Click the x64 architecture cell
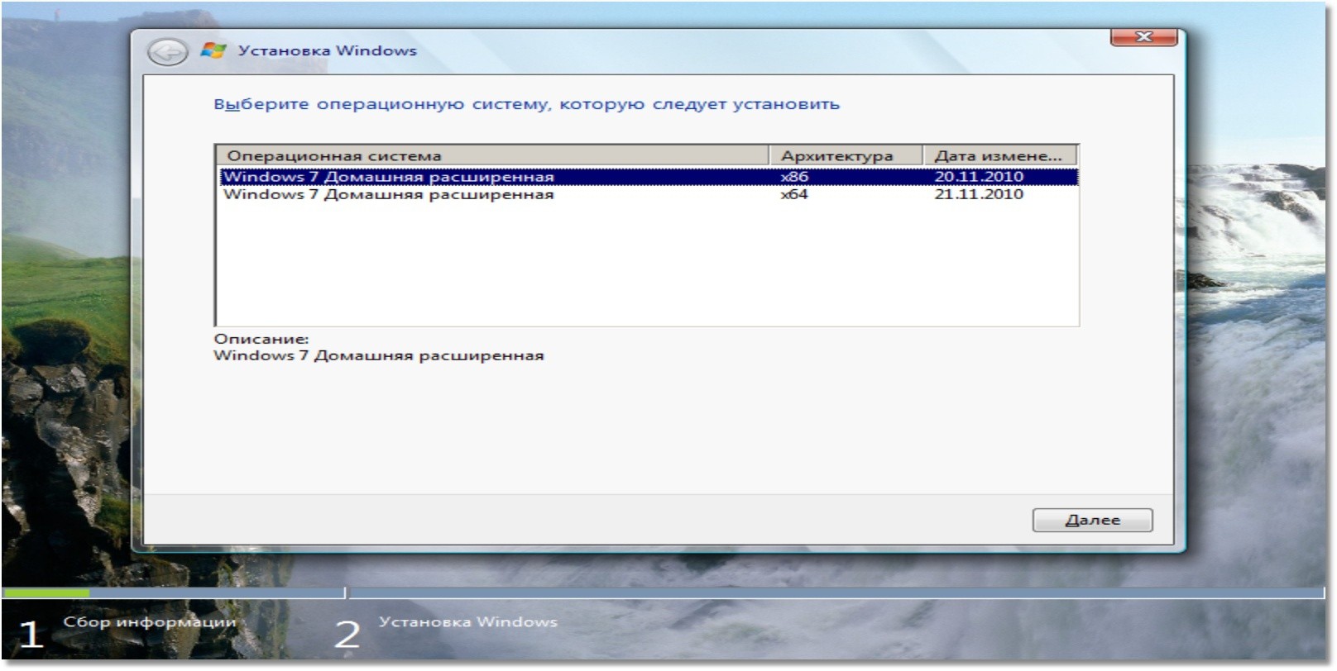1337x671 pixels. 794,195
